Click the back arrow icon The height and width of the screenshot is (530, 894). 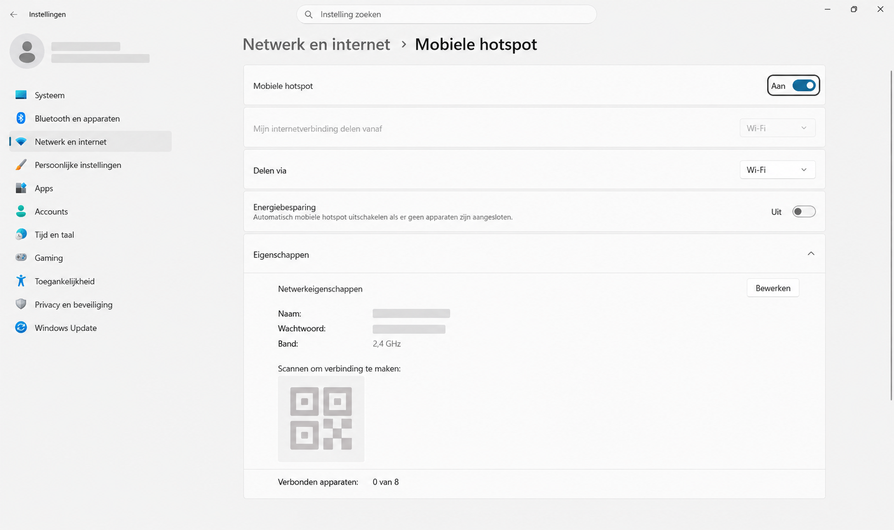(x=14, y=14)
